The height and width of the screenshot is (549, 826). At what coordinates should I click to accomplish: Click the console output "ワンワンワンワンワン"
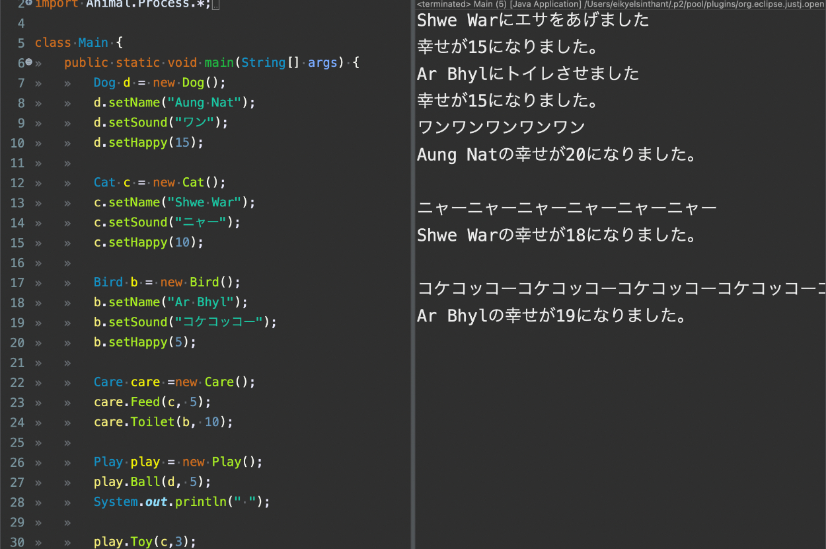coord(501,127)
